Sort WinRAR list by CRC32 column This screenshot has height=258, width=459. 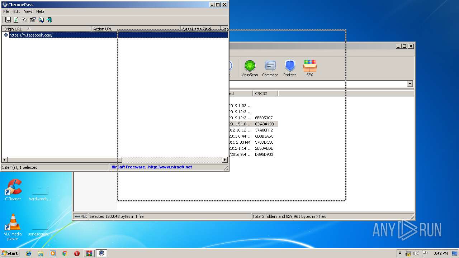click(265, 94)
